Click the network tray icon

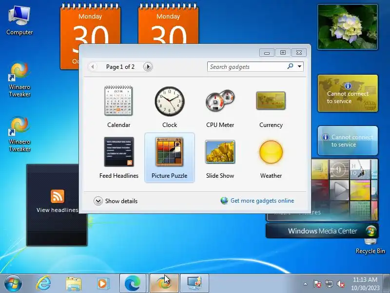[x=329, y=284]
